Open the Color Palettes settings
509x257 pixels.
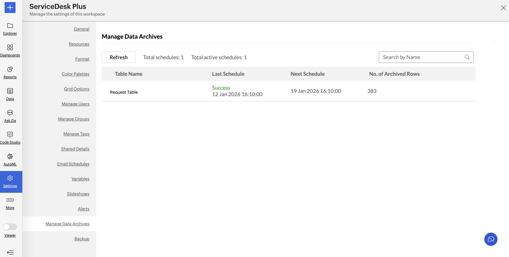(x=76, y=74)
